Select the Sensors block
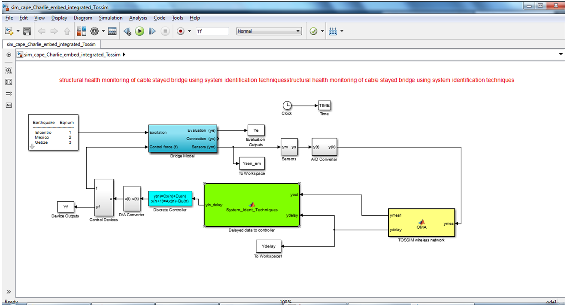This screenshot has width=567, height=305. pos(289,147)
